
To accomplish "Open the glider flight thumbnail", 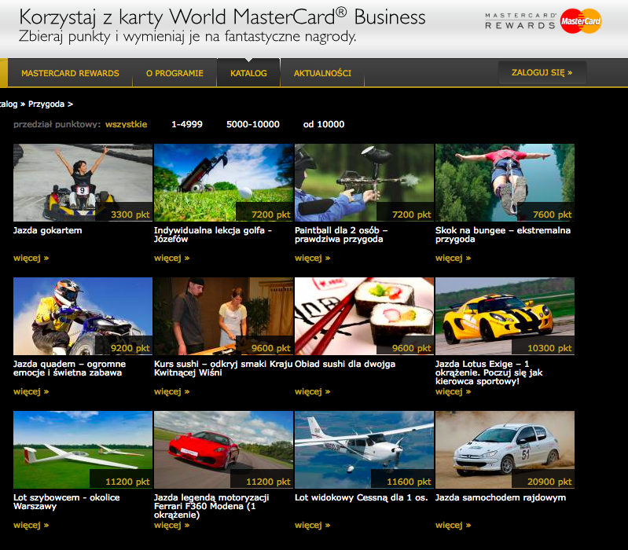I will [83, 449].
